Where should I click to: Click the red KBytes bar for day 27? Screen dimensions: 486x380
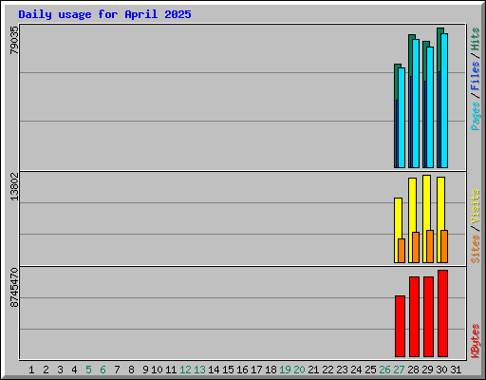click(400, 326)
